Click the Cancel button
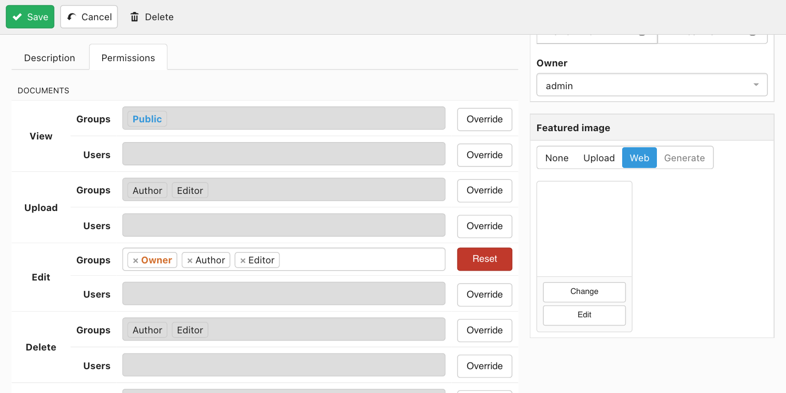This screenshot has height=393, width=786. [89, 17]
